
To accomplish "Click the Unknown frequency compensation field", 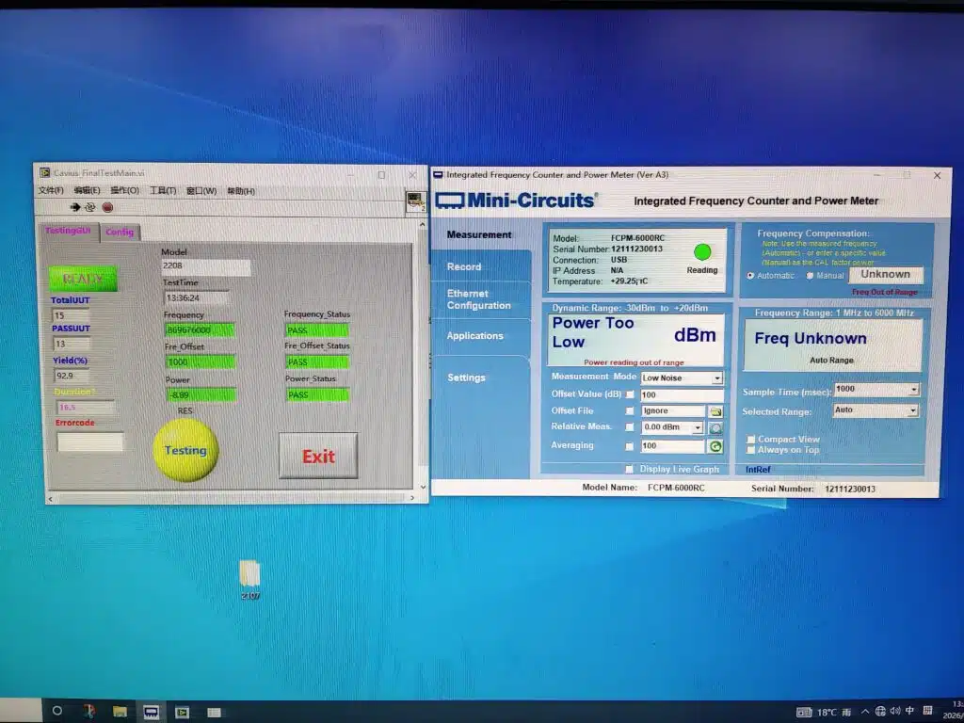I will (885, 274).
